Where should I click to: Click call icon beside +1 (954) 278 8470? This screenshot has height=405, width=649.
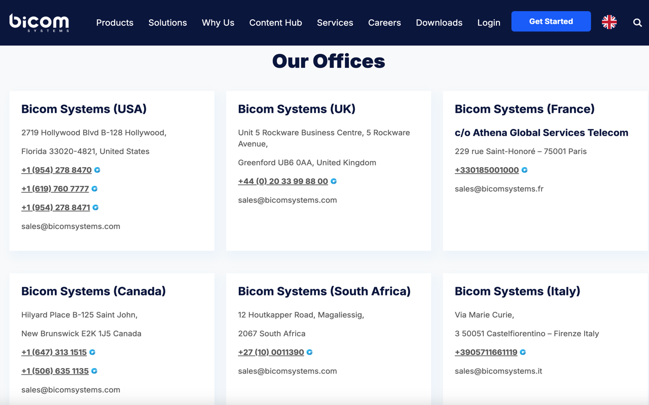point(97,170)
